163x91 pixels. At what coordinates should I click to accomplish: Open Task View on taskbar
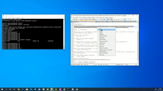pyautogui.click(x=14, y=89)
